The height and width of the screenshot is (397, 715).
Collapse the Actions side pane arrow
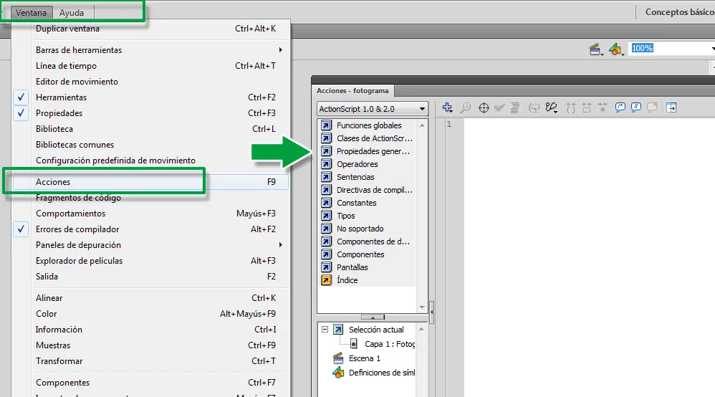pos(431,312)
